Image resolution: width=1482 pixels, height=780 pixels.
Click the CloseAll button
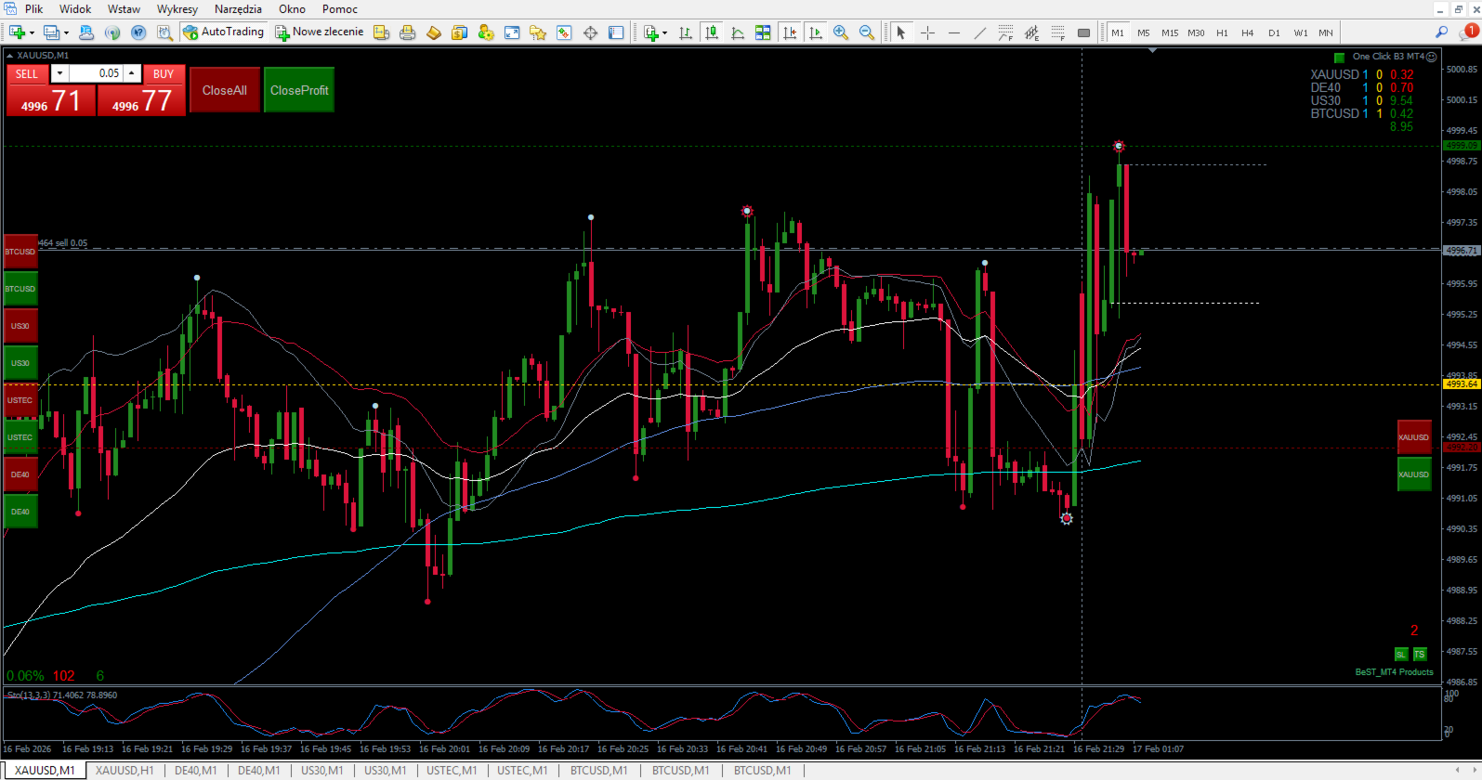coord(225,90)
